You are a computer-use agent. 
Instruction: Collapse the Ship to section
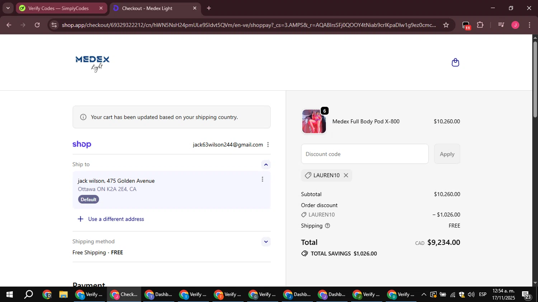click(266, 165)
